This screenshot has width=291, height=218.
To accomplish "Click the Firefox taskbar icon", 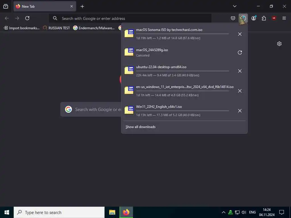I will (126, 212).
